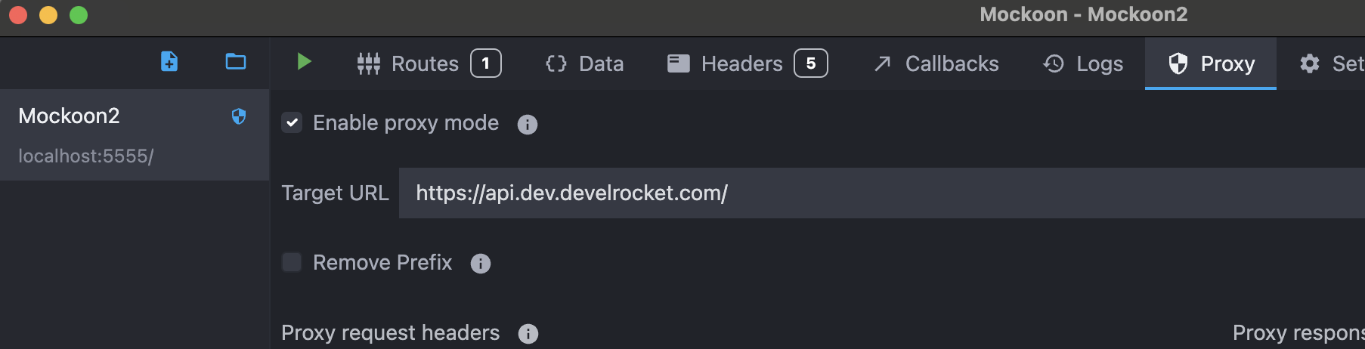This screenshot has width=1365, height=349.
Task: Focus the Target URL input field
Action: click(881, 193)
